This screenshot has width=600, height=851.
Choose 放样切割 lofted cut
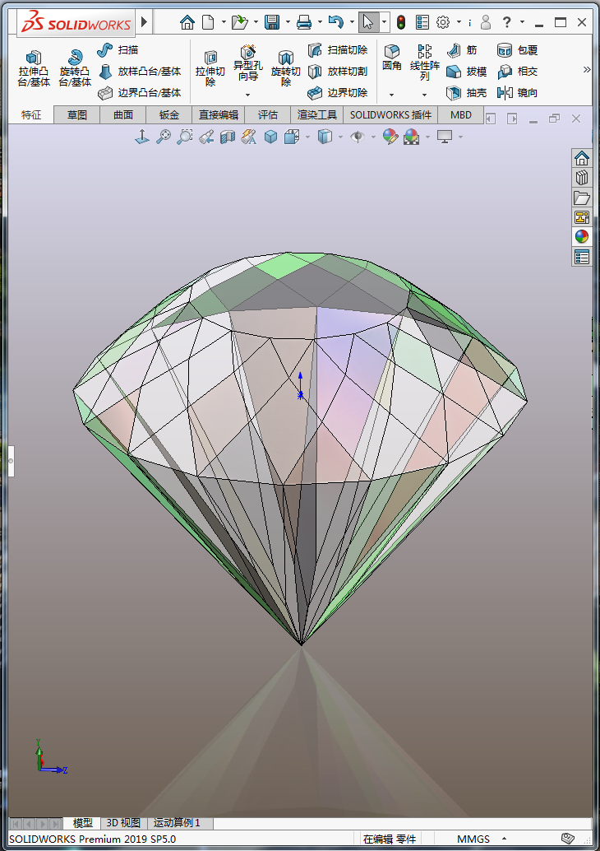[338, 71]
